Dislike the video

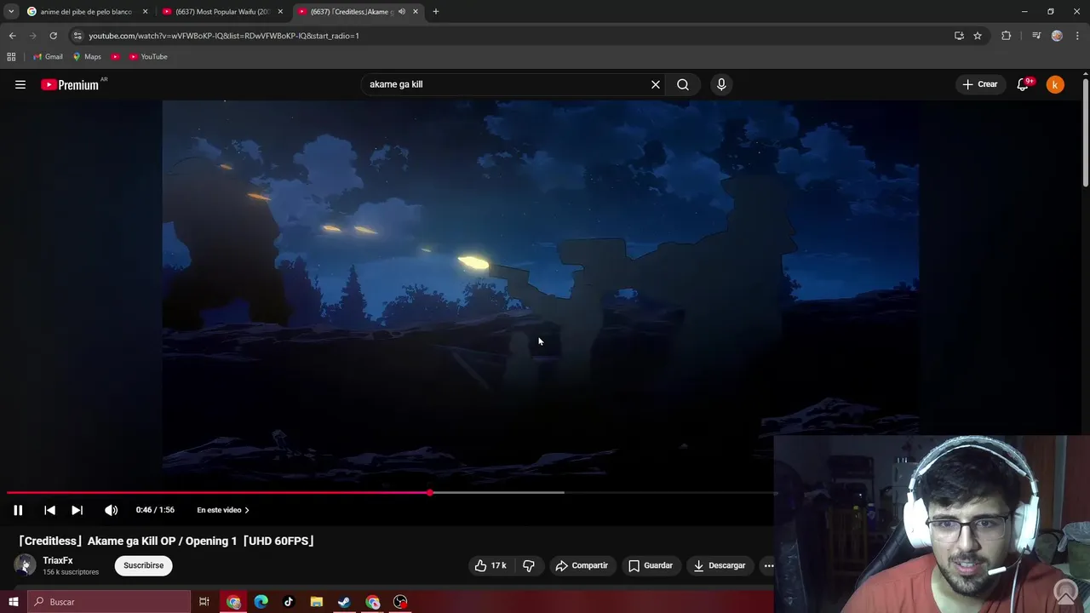click(528, 565)
